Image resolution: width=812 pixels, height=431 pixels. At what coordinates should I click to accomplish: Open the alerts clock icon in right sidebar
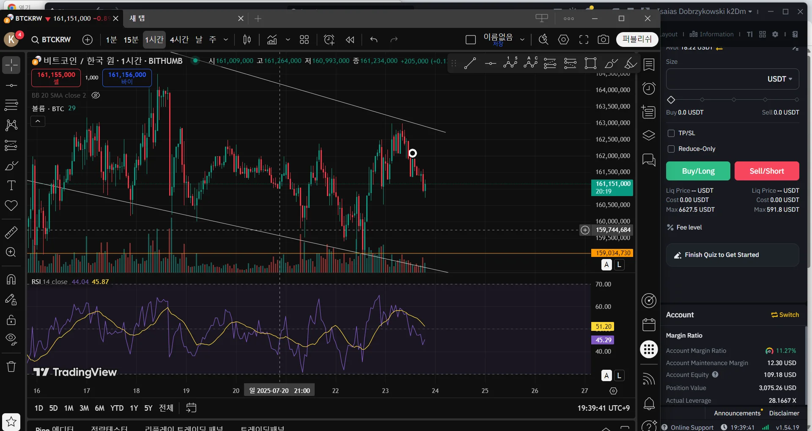point(649,88)
